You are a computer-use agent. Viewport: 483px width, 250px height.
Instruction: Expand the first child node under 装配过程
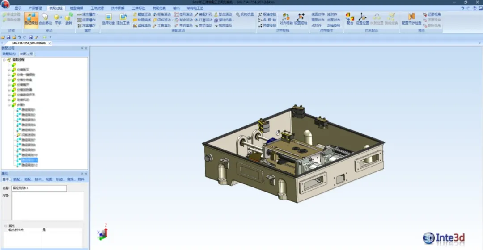[x=9, y=70]
